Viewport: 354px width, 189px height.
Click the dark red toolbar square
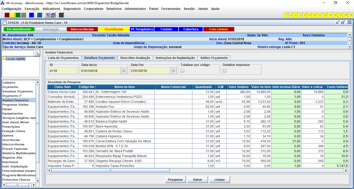7,15
